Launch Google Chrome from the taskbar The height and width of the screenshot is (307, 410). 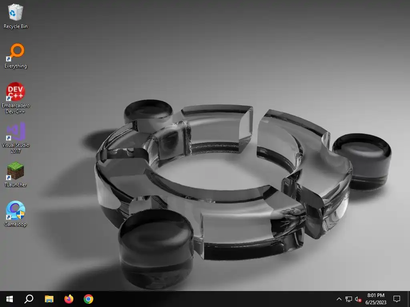coord(88,299)
